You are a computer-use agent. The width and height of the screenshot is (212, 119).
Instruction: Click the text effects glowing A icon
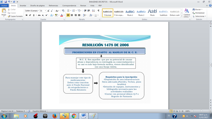[x=51, y=15]
